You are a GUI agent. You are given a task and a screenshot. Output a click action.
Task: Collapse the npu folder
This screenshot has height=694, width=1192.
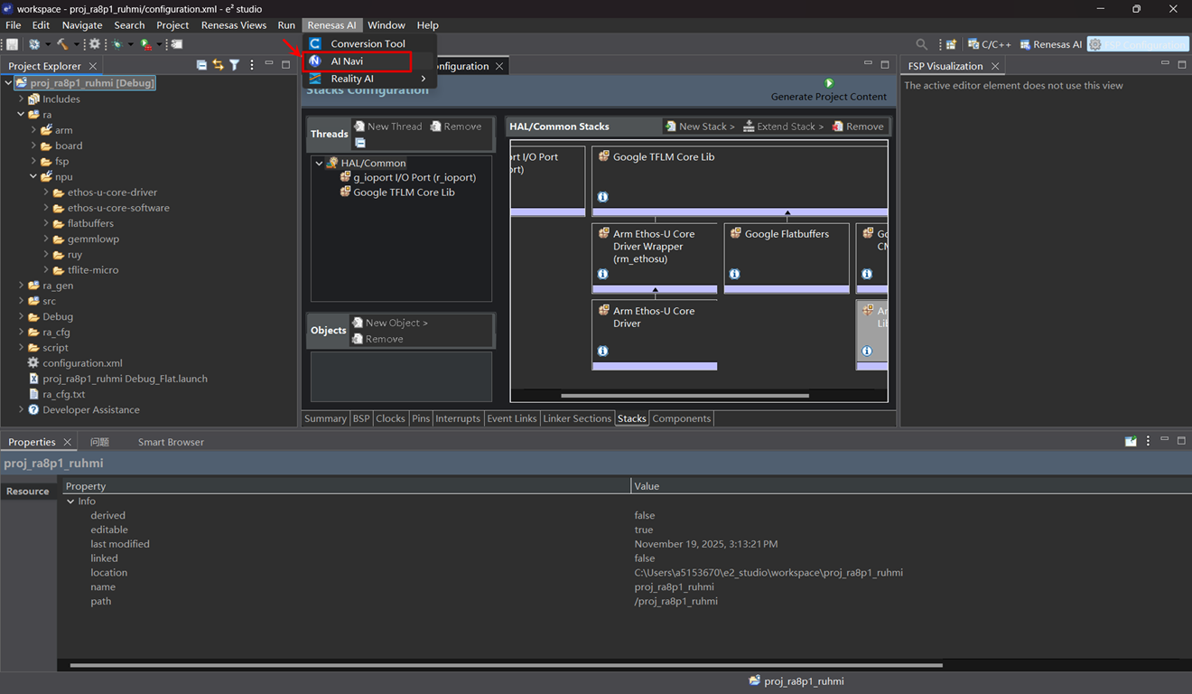coord(33,177)
